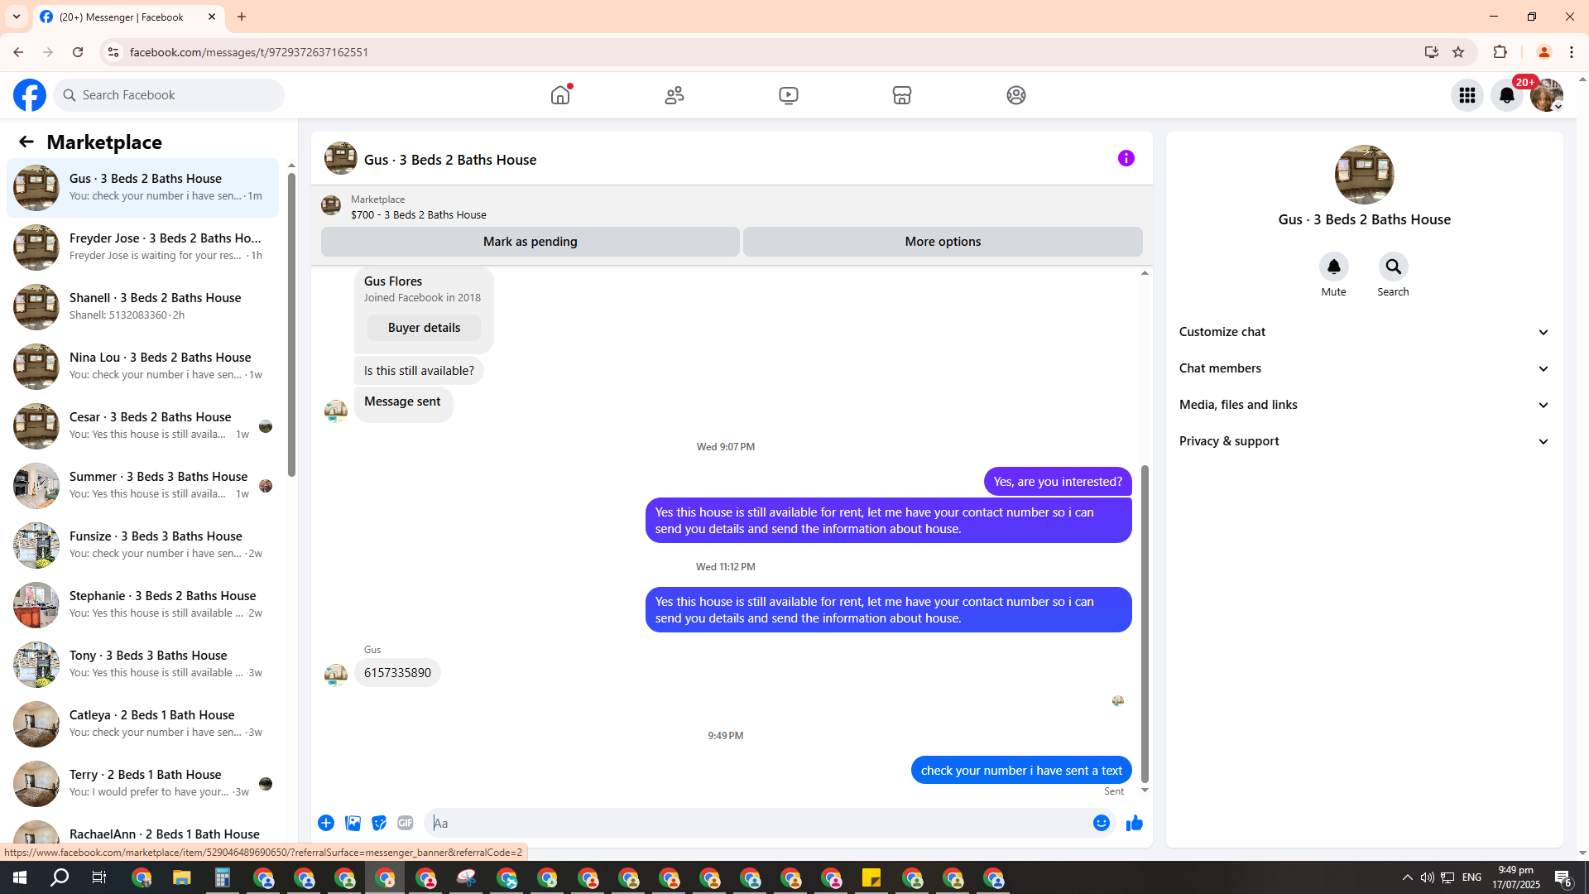
Task: Choose a GIF in composer
Action: tap(406, 823)
